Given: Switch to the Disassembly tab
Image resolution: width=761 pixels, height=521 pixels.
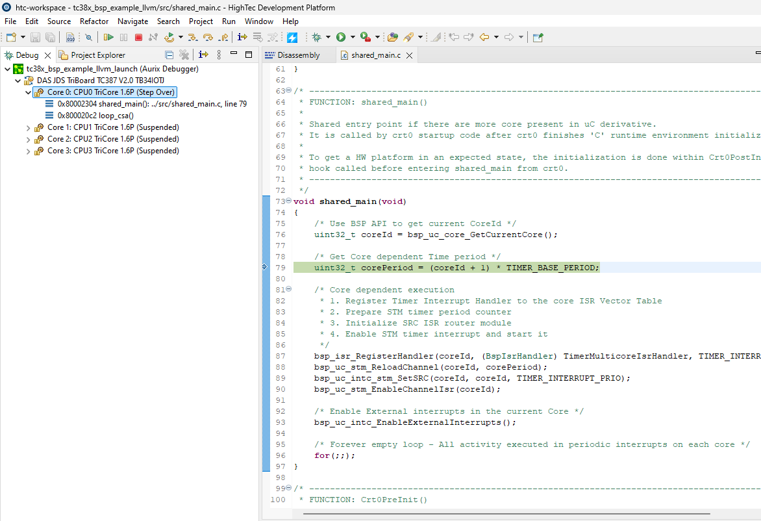Looking at the screenshot, I should click(298, 55).
